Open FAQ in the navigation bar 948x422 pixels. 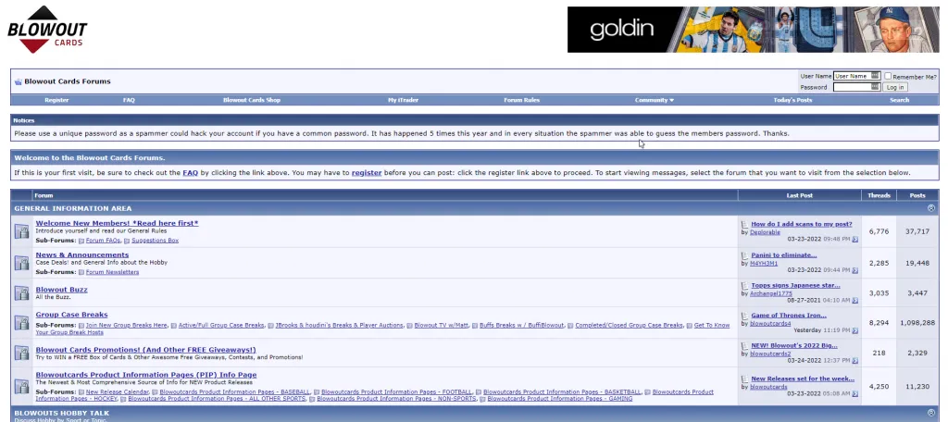pos(129,100)
